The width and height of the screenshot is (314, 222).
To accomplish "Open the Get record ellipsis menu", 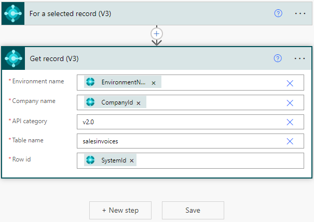I will (x=300, y=58).
